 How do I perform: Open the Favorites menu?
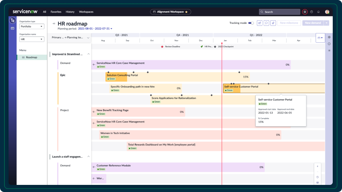[56, 12]
